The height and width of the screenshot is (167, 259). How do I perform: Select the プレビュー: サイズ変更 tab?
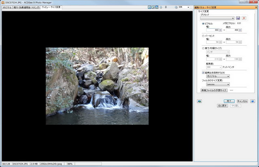[x=51, y=7]
